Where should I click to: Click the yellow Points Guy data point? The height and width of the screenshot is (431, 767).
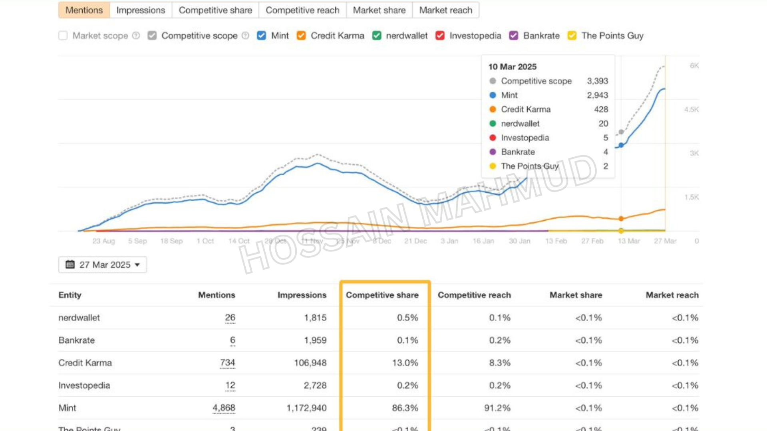click(x=621, y=231)
